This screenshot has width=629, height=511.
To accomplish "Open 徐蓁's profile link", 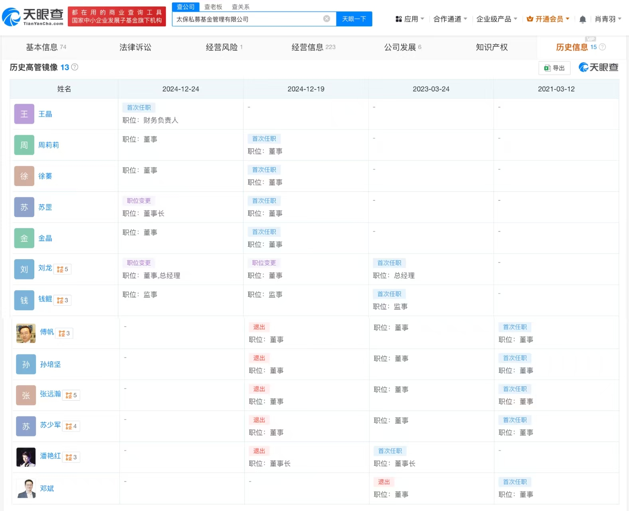I will click(45, 176).
